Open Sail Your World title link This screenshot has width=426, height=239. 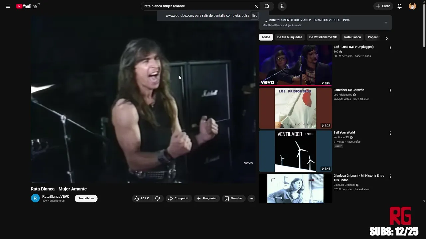pos(344,133)
